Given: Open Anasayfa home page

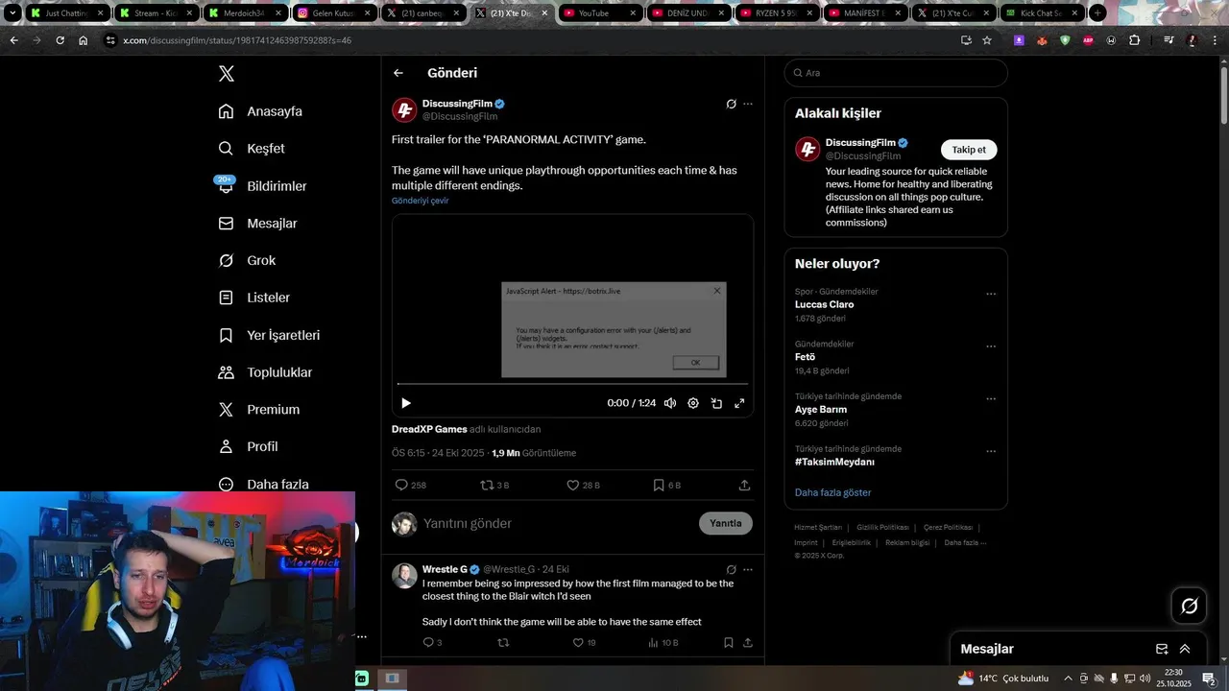Looking at the screenshot, I should coord(260,111).
